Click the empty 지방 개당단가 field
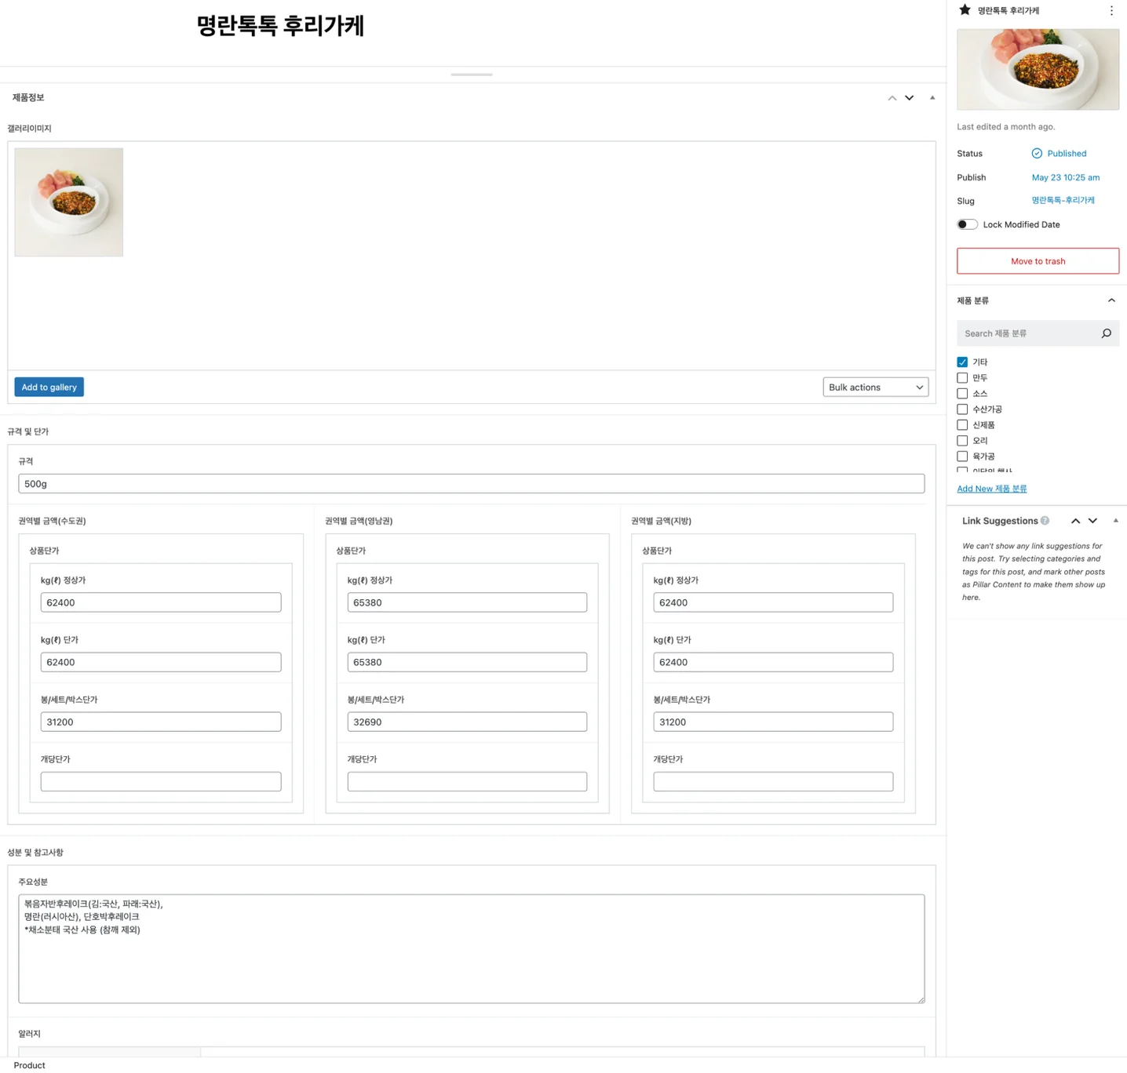Viewport: 1127px width, 1073px height. click(773, 781)
